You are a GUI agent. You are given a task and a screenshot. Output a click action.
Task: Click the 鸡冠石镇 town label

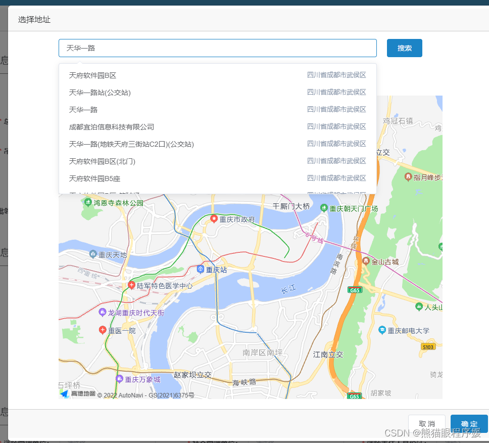(398, 121)
